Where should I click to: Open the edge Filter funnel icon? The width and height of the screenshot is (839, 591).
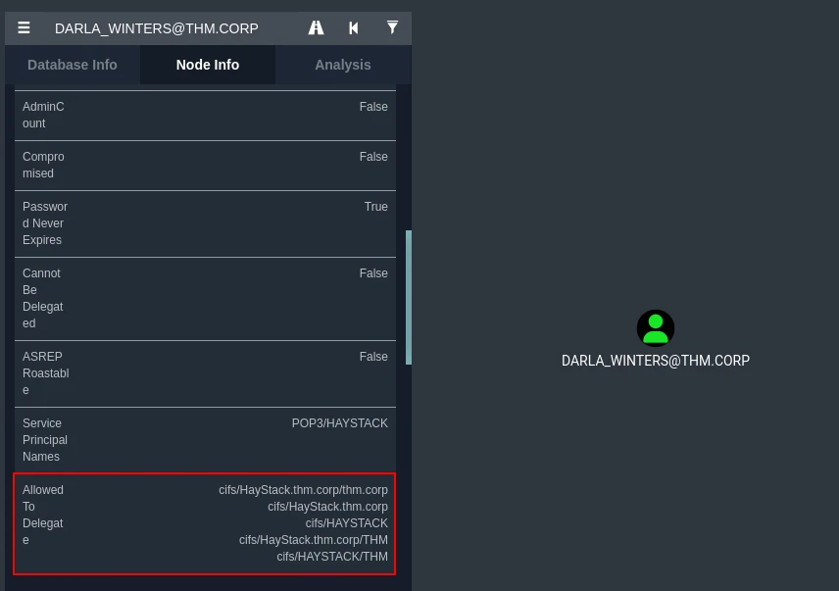tap(392, 28)
